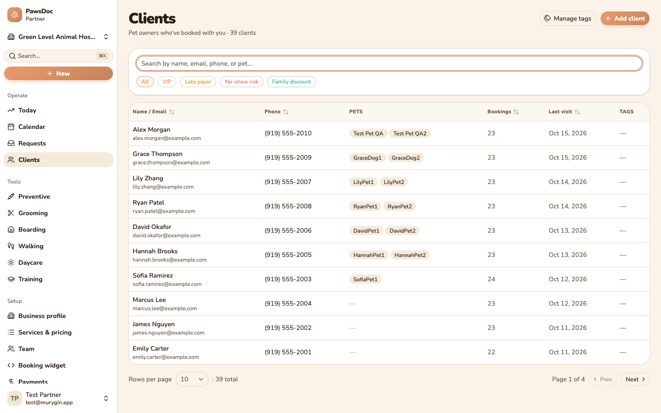Screen dimensions: 661x413
Task: Click the Grooming scissors icon
Action: [11, 213]
